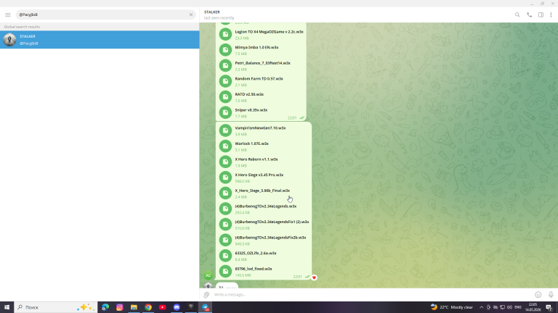
Task: Select the STALKER chat search result
Action: tap(100, 39)
